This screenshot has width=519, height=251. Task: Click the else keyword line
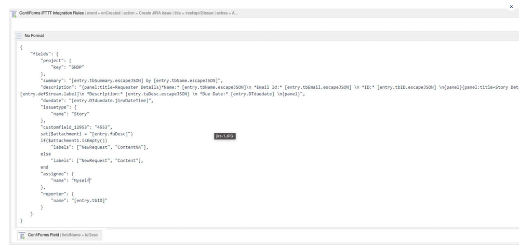click(x=46, y=154)
